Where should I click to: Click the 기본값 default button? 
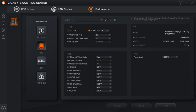117,106
